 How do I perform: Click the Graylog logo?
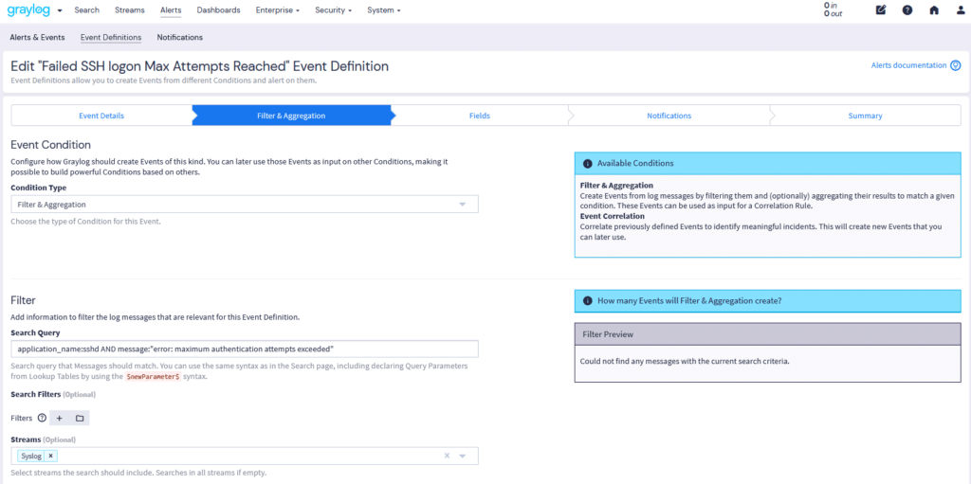[28, 10]
